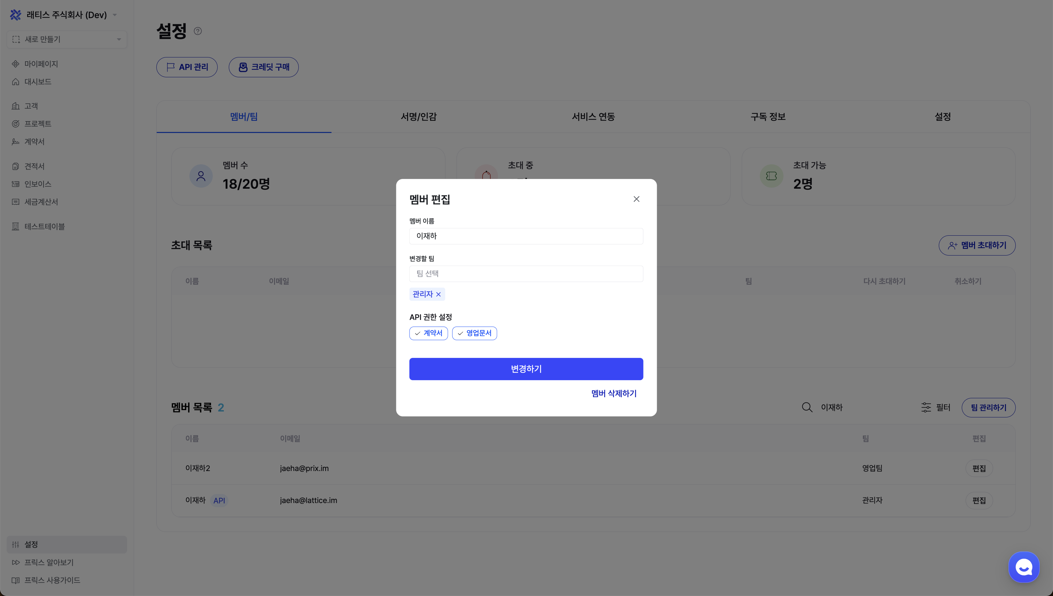
Task: Open the chat support widget icon
Action: [x=1023, y=567]
